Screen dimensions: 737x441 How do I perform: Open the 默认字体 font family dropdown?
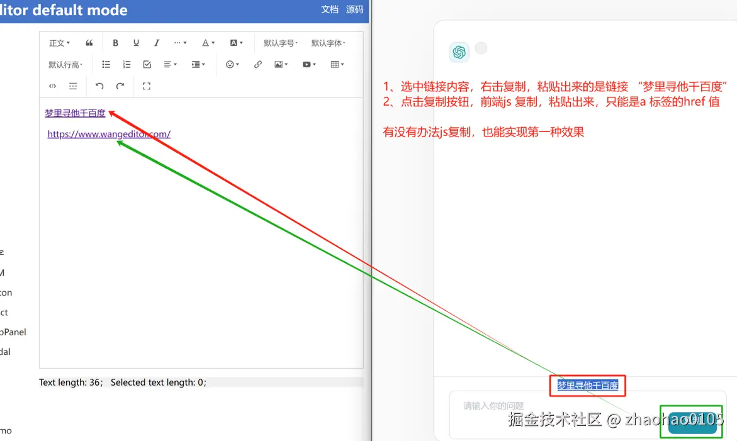pos(328,43)
